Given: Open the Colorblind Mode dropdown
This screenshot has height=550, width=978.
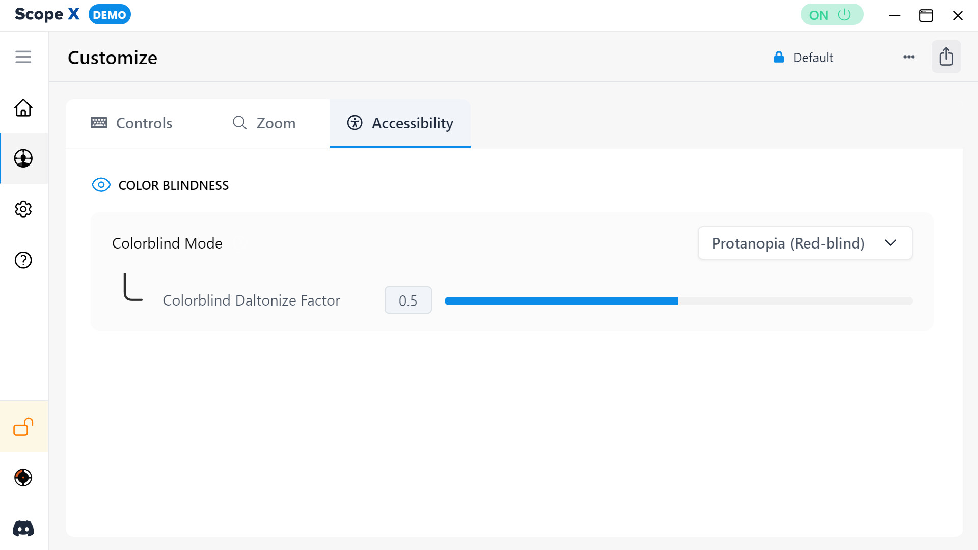Looking at the screenshot, I should tap(804, 243).
